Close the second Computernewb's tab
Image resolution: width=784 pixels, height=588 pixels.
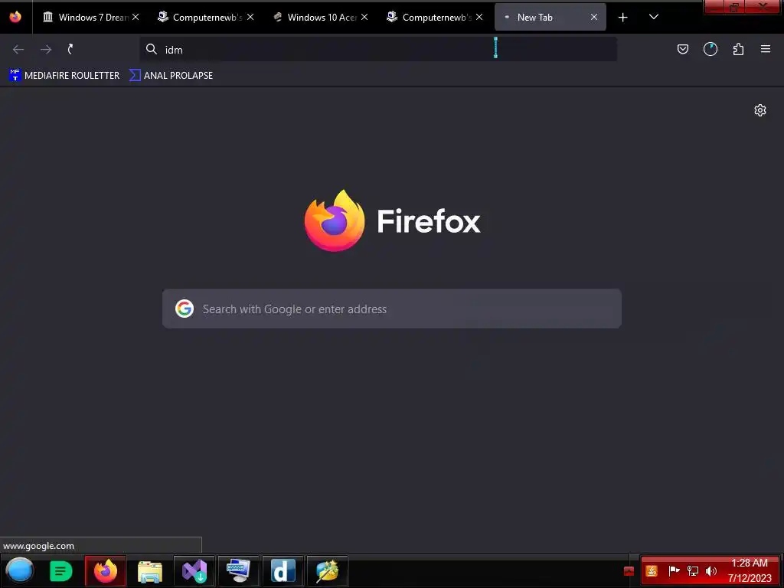[x=479, y=17]
